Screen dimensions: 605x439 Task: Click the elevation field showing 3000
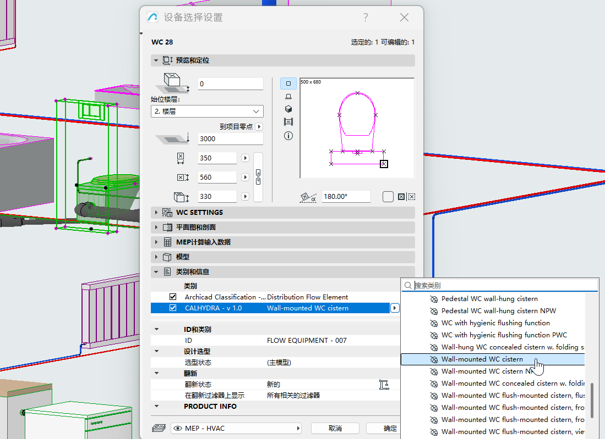230,138
